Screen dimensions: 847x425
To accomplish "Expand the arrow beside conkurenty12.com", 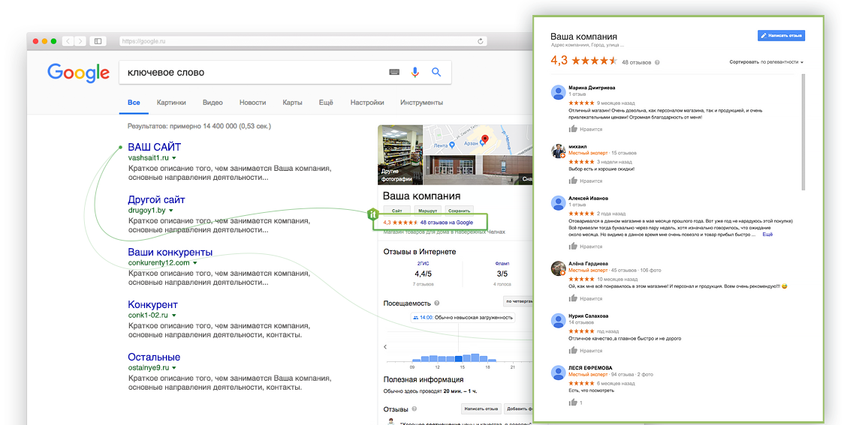I will (194, 263).
